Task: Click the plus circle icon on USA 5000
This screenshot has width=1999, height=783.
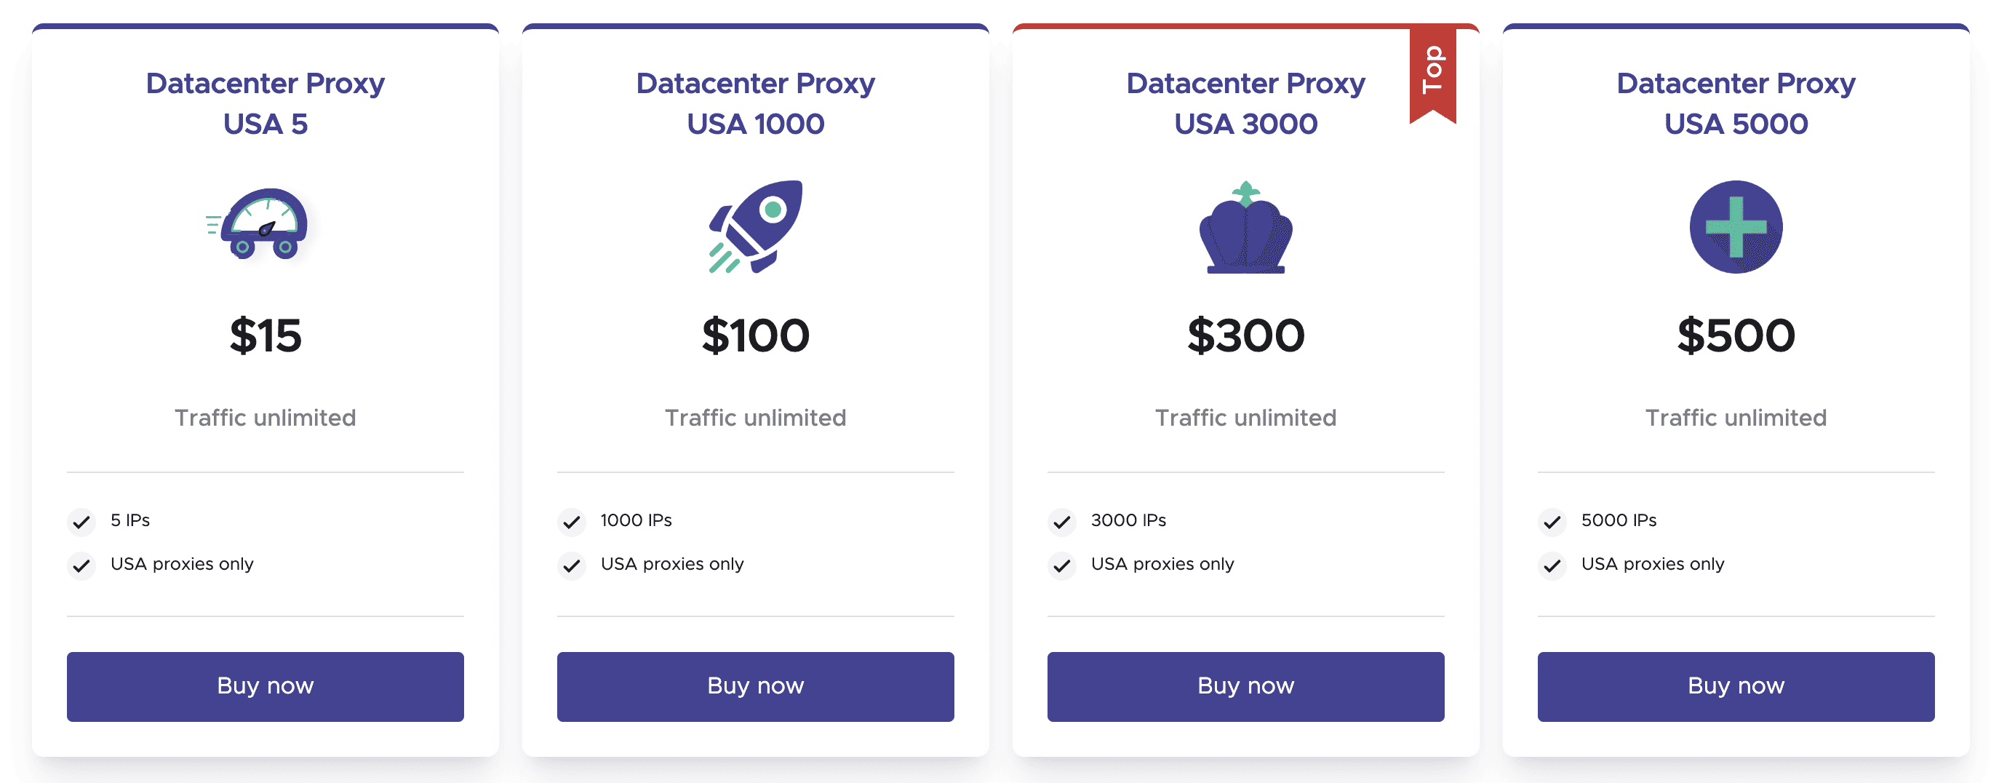Action: pyautogui.click(x=1736, y=226)
